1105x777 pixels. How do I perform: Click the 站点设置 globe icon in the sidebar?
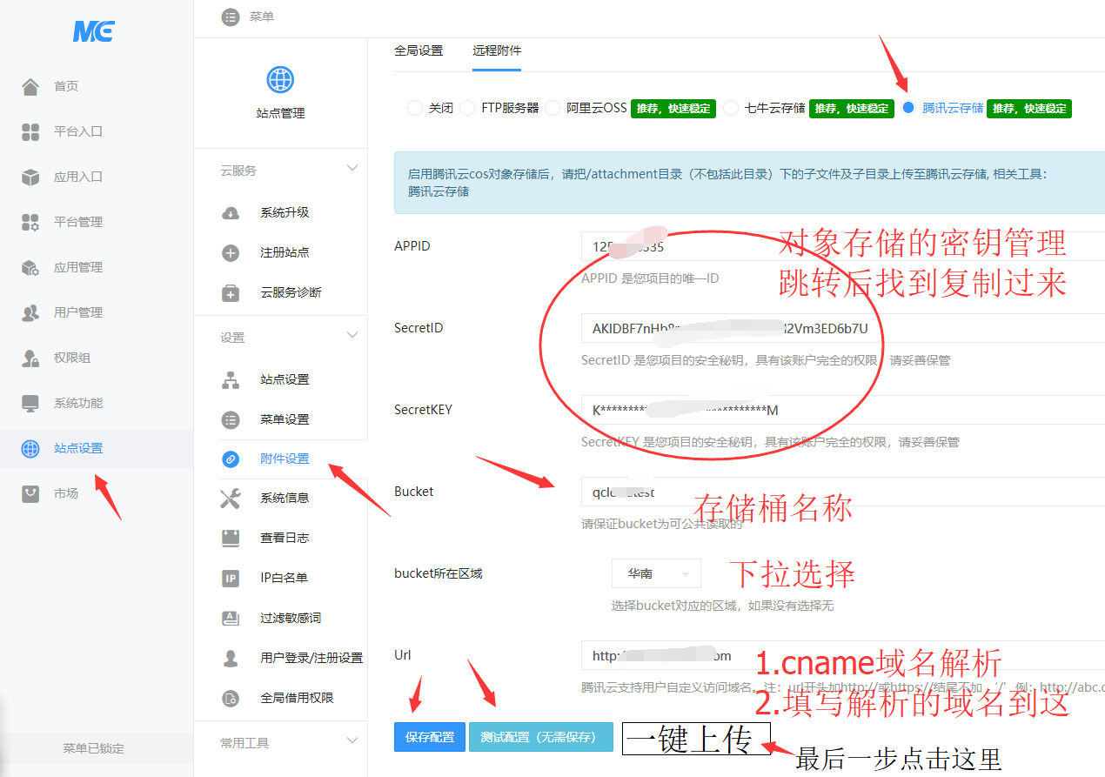tap(30, 448)
